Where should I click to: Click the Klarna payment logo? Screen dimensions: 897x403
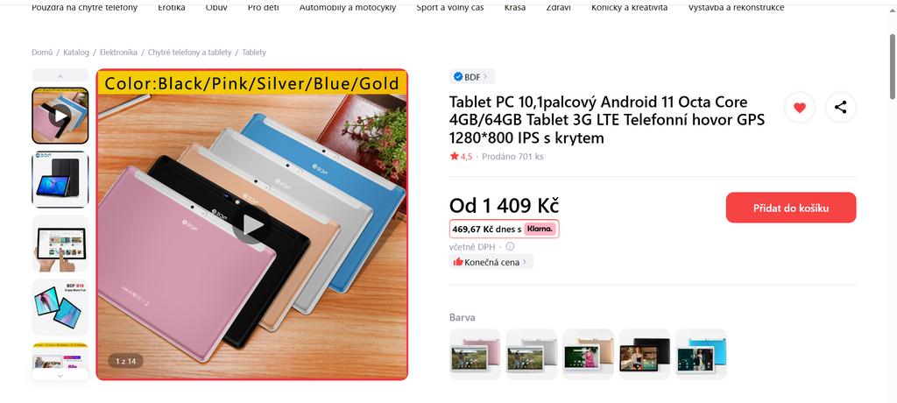click(540, 229)
